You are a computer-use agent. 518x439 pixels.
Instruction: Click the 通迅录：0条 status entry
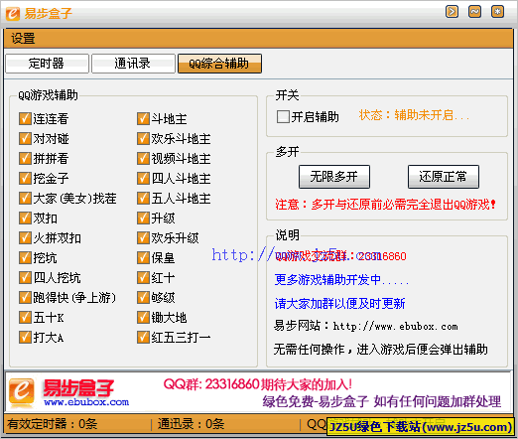(x=191, y=424)
